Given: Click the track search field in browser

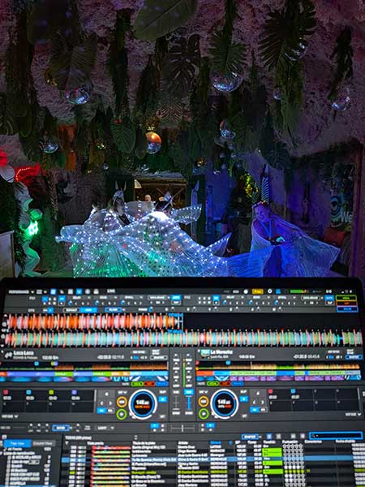Looking at the screenshot, I should (x=336, y=435).
